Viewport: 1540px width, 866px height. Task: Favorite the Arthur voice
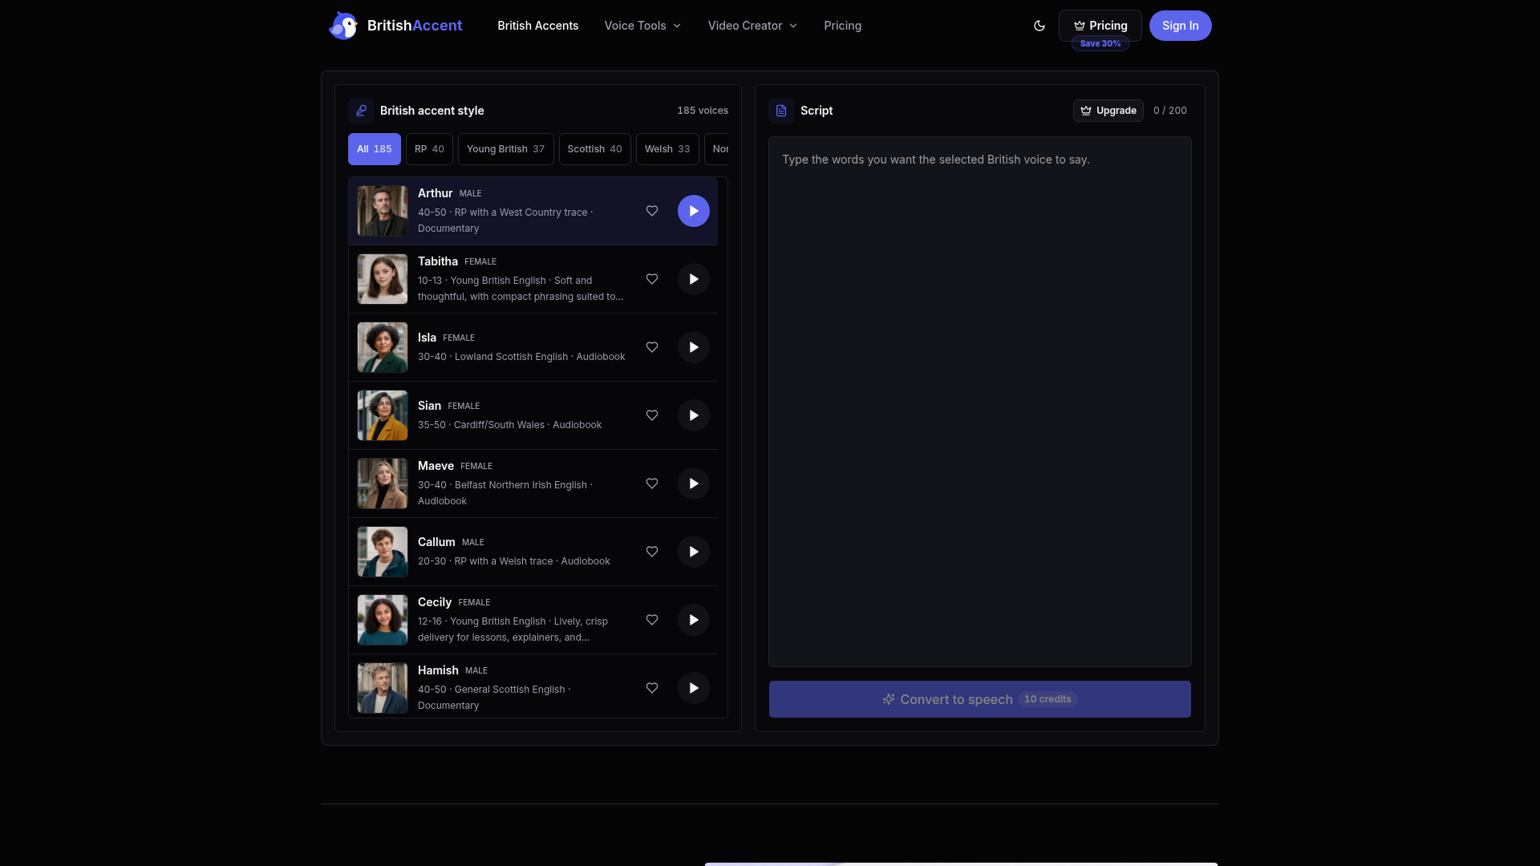coord(652,211)
